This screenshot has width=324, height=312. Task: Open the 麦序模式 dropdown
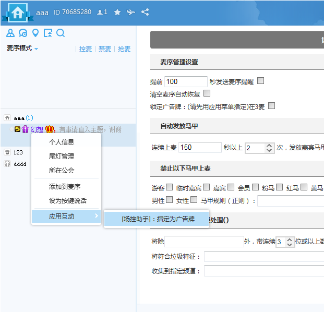tap(22, 49)
